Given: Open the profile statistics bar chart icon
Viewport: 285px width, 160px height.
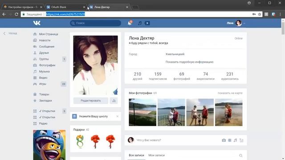Looking at the screenshot, I should 114,101.
